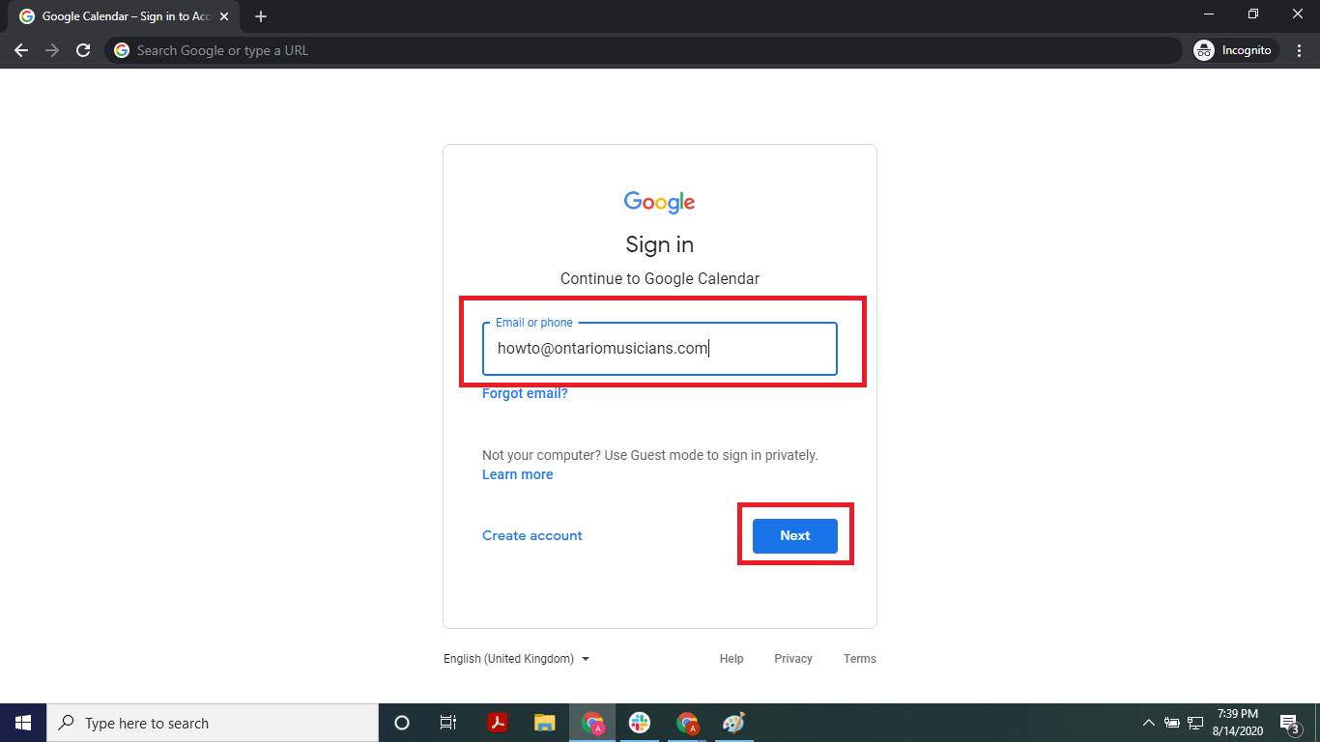Image resolution: width=1320 pixels, height=742 pixels.
Task: Open the Help link in footer
Action: [732, 659]
